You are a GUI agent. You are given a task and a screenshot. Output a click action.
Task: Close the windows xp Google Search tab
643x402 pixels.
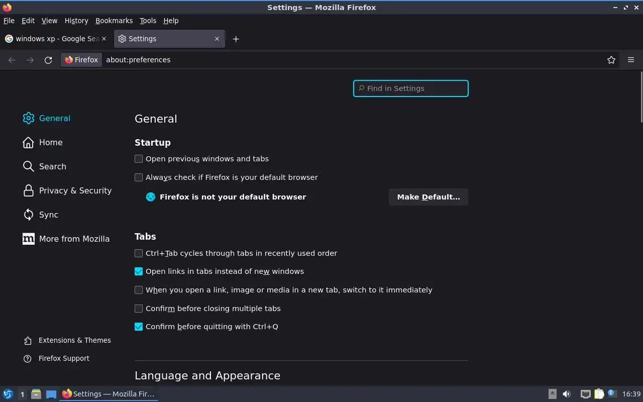[x=104, y=39]
